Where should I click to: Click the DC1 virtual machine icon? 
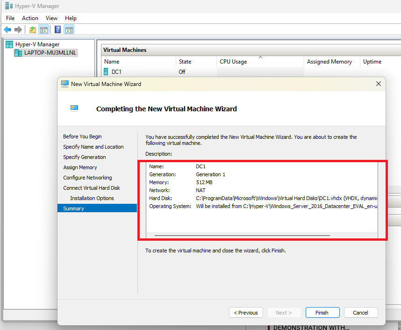coord(106,72)
